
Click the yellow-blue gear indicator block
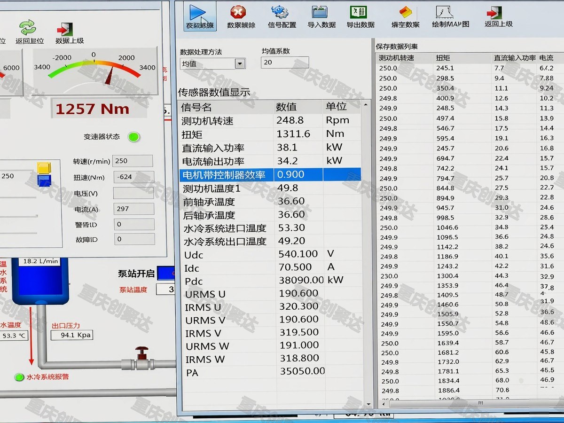click(44, 174)
